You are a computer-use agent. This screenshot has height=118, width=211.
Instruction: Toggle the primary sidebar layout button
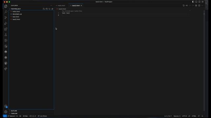click(193, 2)
